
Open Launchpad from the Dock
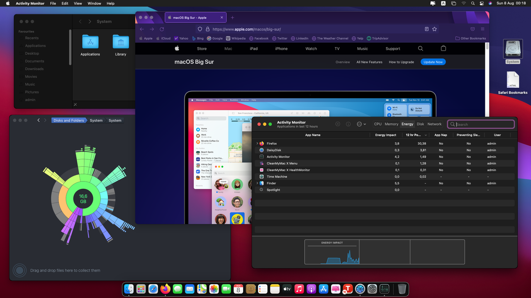click(x=141, y=289)
